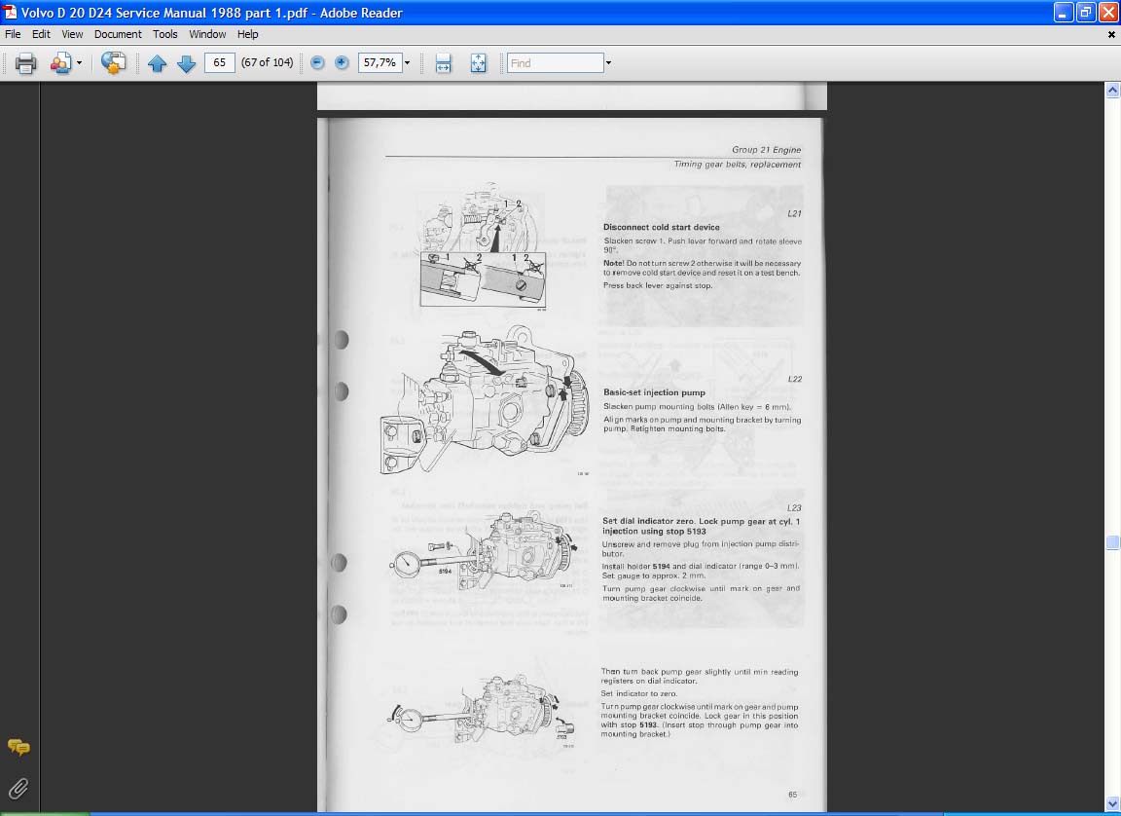1121x816 pixels.
Task: Click the web conference globe icon
Action: pos(113,63)
